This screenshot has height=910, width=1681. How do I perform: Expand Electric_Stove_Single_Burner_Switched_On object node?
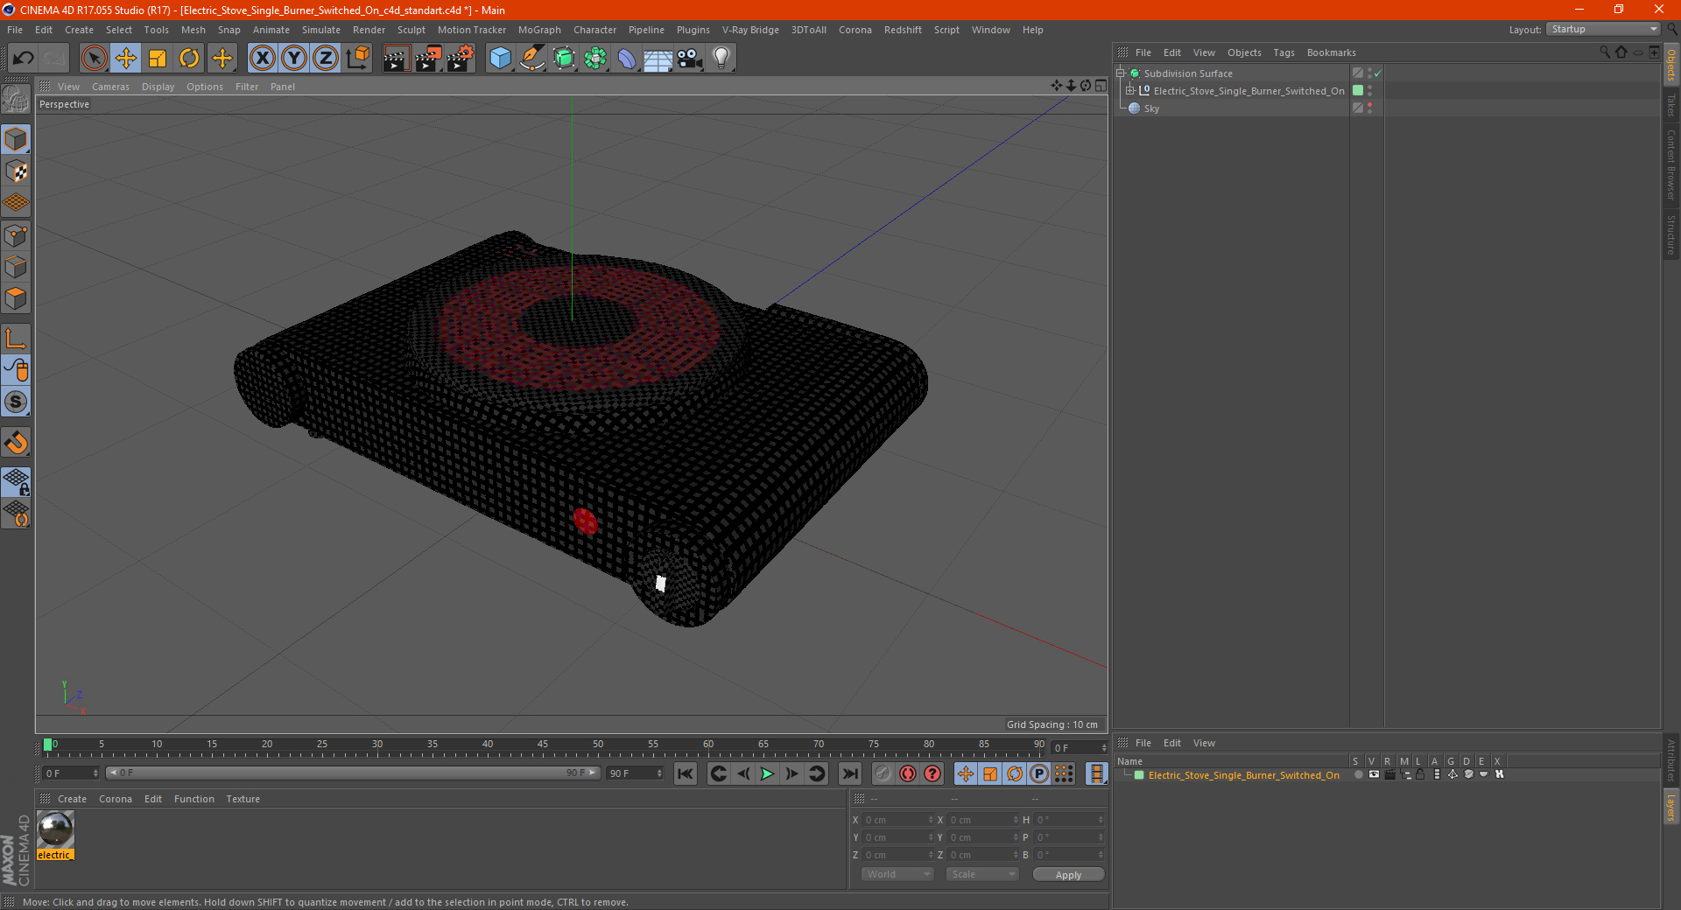coord(1130,90)
